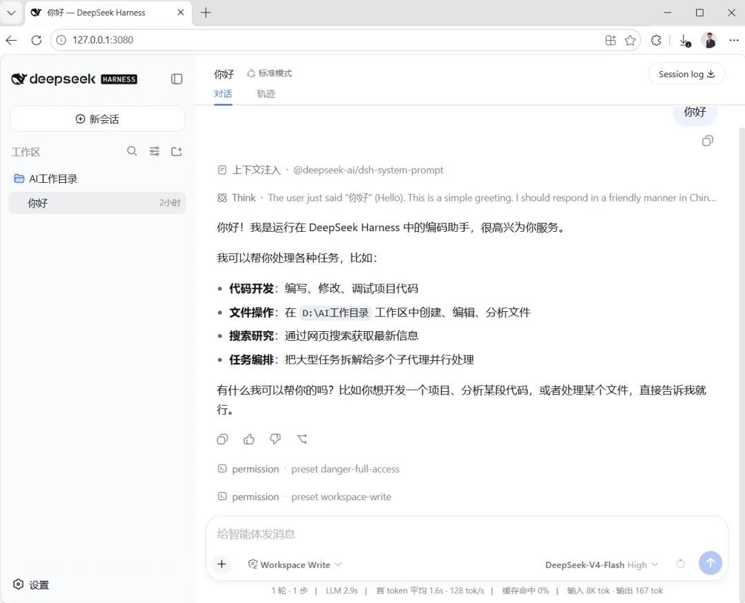This screenshot has width=745, height=603.
Task: Open workspace filter settings icon
Action: click(155, 151)
